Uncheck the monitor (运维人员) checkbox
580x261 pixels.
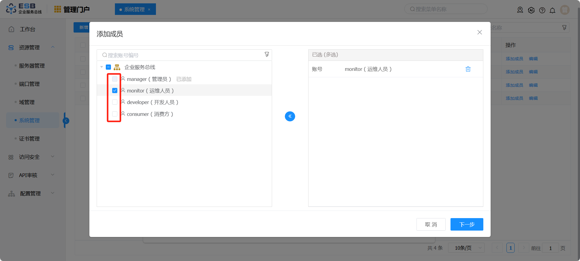tap(115, 91)
